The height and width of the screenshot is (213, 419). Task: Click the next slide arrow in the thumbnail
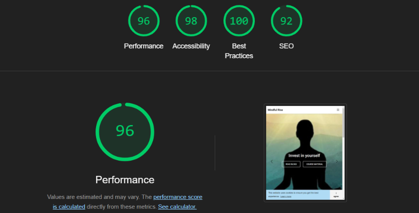[x=337, y=161]
